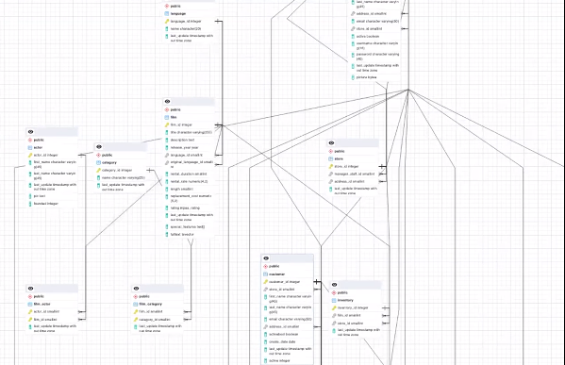Click the foreign key icon beside language_id in film table

coord(167,155)
